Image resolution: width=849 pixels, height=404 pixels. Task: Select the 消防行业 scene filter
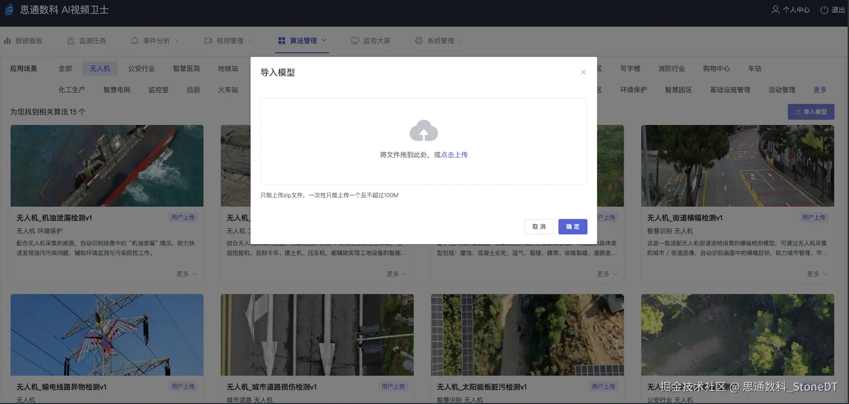(x=672, y=69)
